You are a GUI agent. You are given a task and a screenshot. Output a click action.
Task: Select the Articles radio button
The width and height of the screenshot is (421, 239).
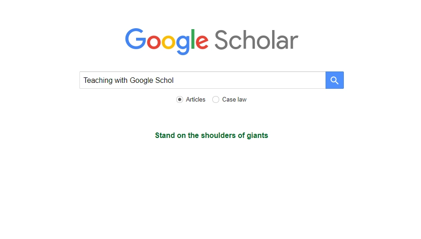(179, 100)
